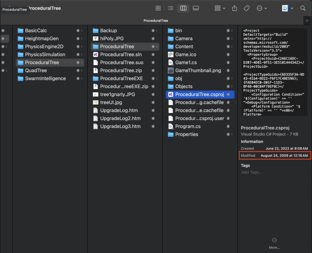Image resolution: width=312 pixels, height=253 pixels.
Task: Click sync status badge beside treeUI.jpg
Action: click(x=153, y=102)
